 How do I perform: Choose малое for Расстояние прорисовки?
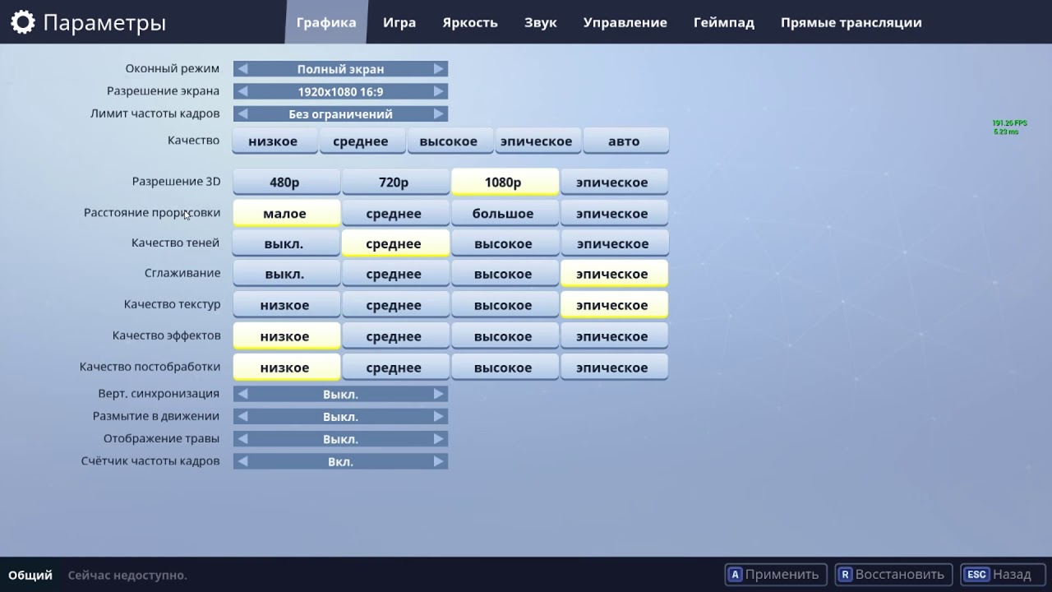coord(285,213)
